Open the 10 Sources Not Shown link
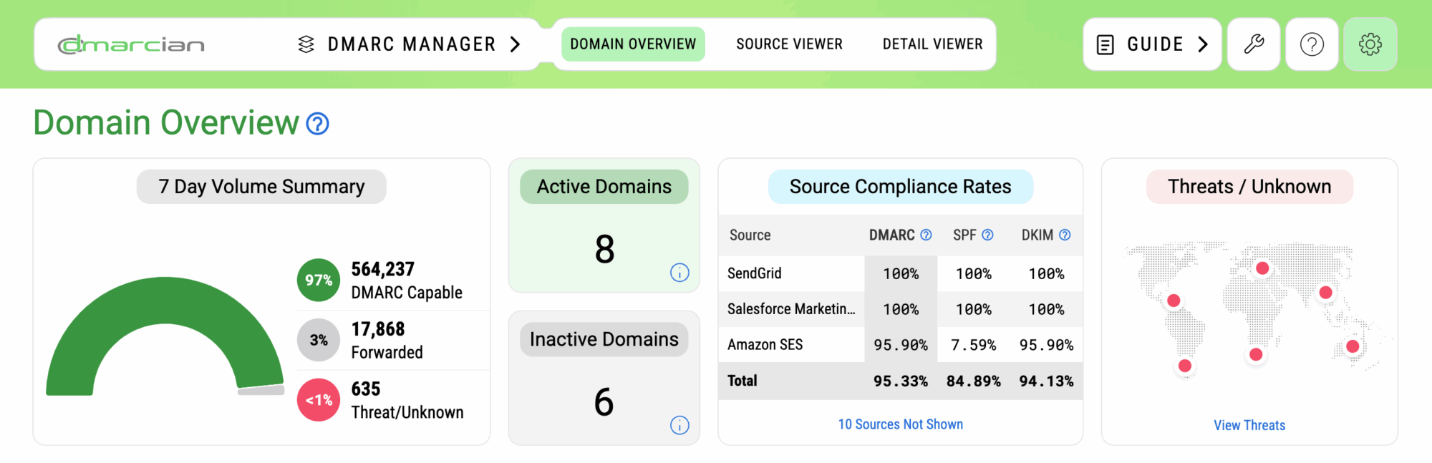The width and height of the screenshot is (1432, 463). (x=901, y=424)
